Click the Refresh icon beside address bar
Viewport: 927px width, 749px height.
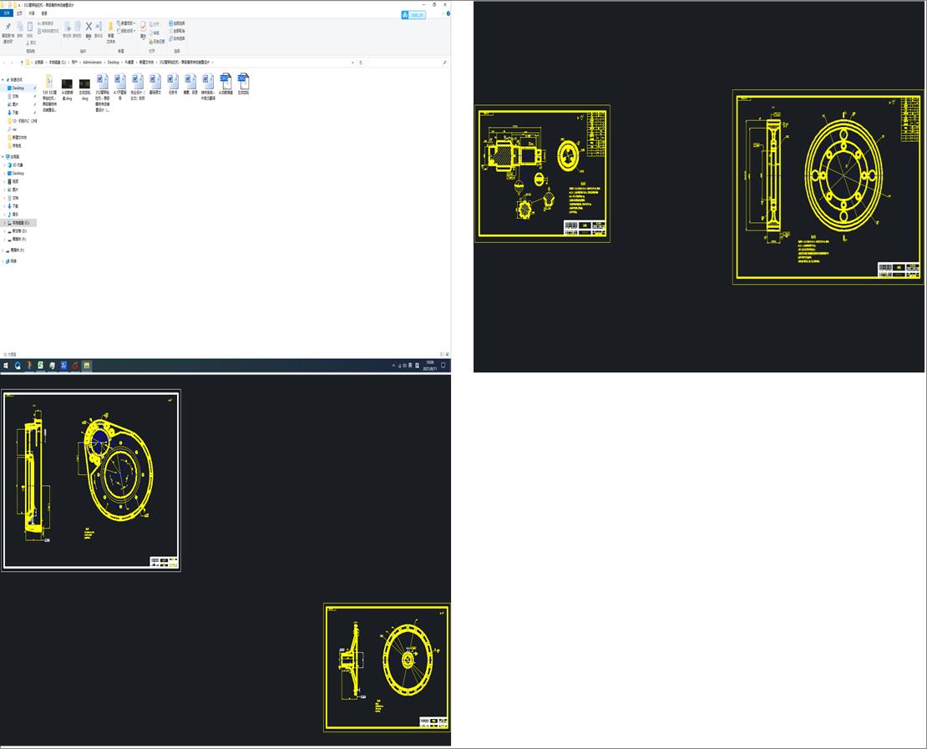click(x=361, y=62)
